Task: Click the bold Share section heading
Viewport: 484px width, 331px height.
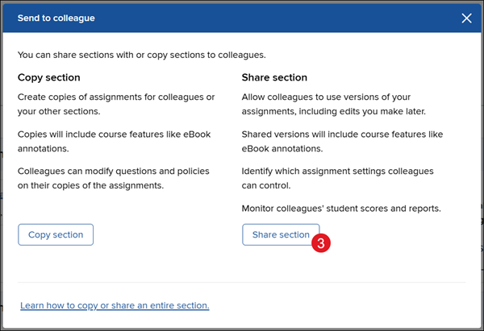Action: [274, 77]
